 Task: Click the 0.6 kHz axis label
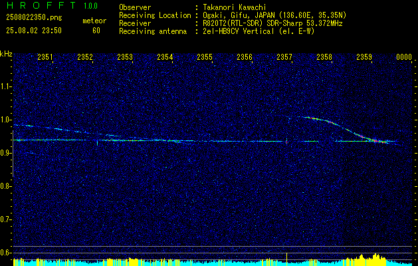tap(5, 253)
